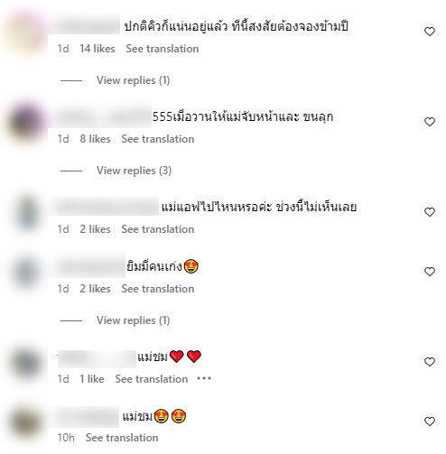Open avatar of 555 comment author
The width and height of the screenshot is (446, 454).
pyautogui.click(x=26, y=123)
